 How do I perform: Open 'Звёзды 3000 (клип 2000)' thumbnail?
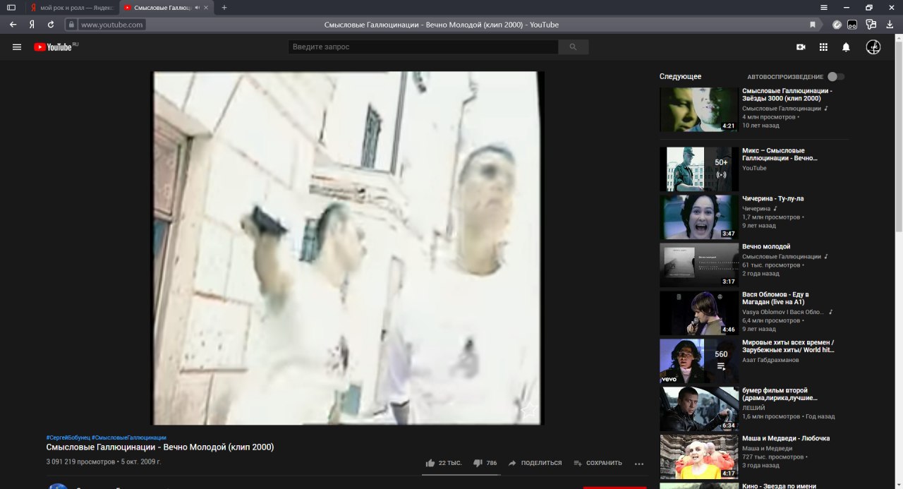click(x=698, y=109)
